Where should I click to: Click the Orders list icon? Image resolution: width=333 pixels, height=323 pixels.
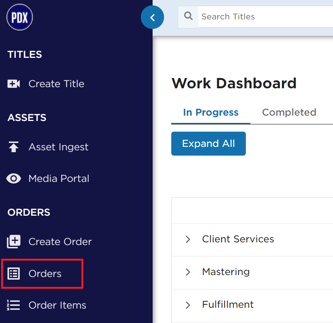[14, 274]
